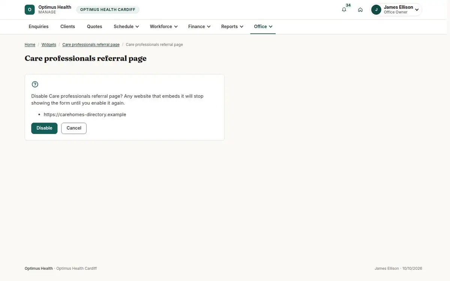Click the Care professionals referral page heading
The width and height of the screenshot is (450, 281).
coord(85,58)
